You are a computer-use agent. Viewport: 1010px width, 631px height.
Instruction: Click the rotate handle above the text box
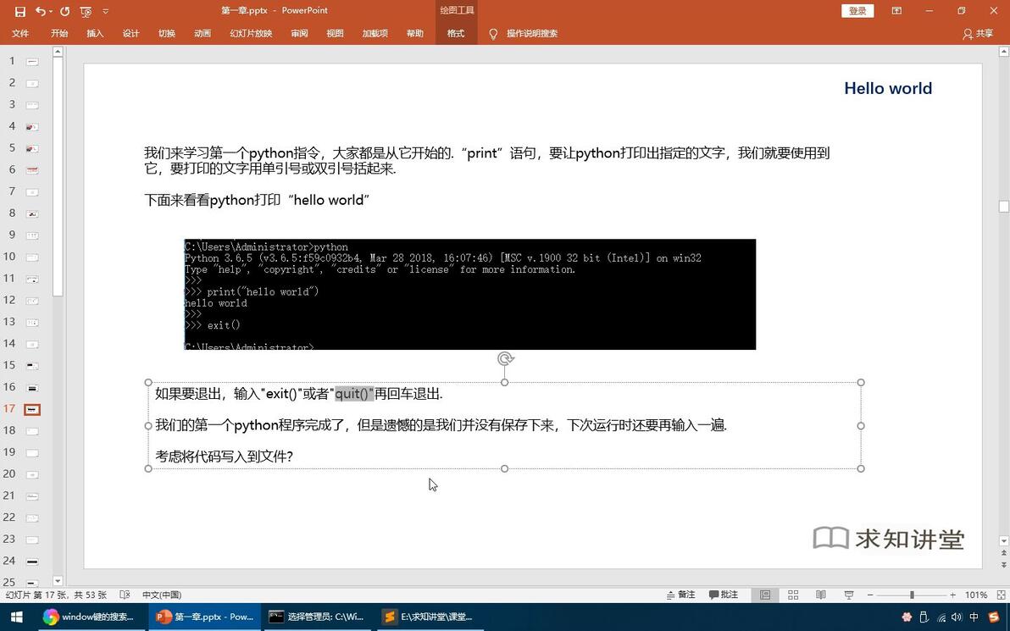point(505,358)
